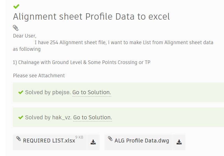224x156 pixels.
Task: Click the paperclip icon next to ALG Profile Data.dwg
Action: click(x=110, y=139)
